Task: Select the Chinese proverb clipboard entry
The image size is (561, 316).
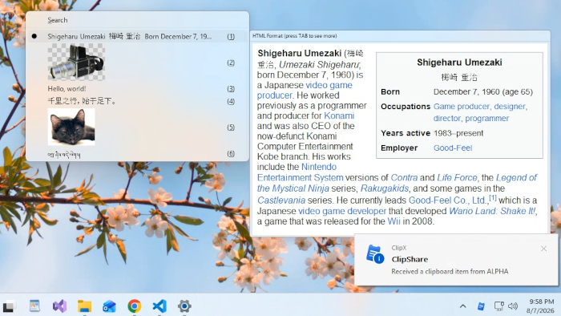Action: [82, 101]
